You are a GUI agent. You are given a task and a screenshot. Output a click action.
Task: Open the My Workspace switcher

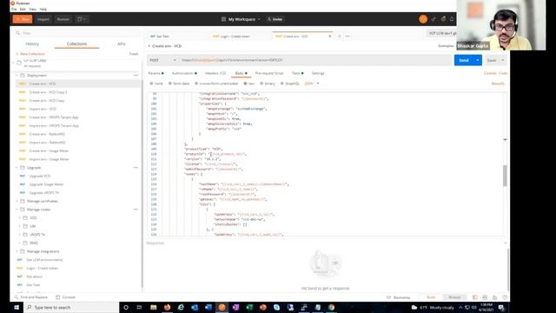(242, 19)
